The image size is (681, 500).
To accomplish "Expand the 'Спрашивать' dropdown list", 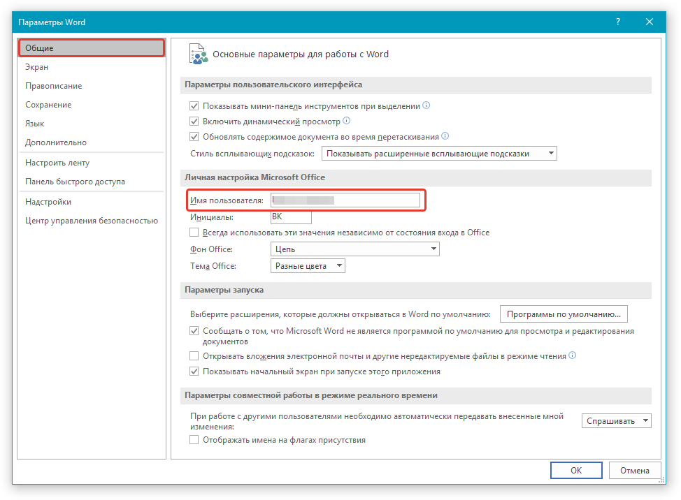I will [616, 421].
